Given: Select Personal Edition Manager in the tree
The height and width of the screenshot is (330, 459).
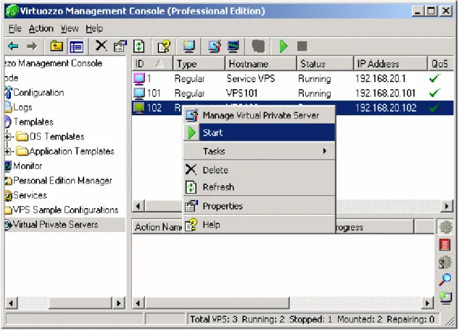Looking at the screenshot, I should click(x=62, y=181).
